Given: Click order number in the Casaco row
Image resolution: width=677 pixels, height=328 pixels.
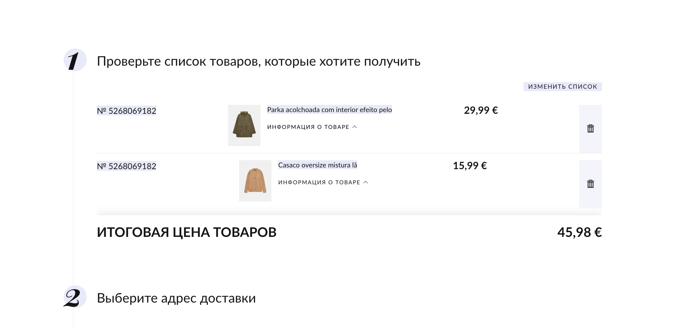Looking at the screenshot, I should [126, 166].
